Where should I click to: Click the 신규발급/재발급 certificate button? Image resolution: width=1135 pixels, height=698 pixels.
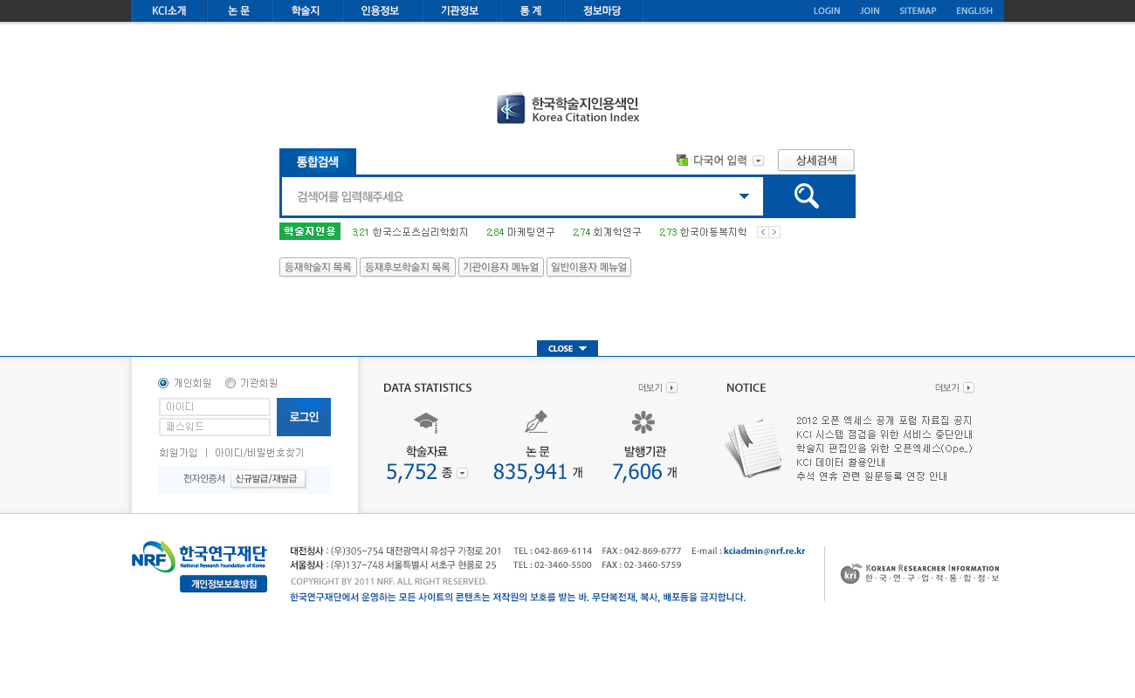tap(268, 479)
